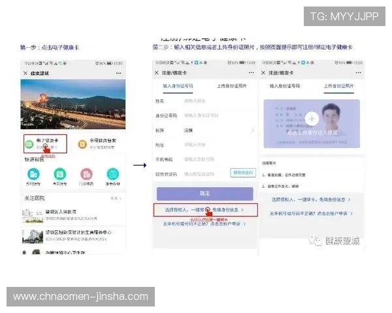This screenshot has width=392, height=313.
Task: Open middle screen 选择授权人 一键绑卡 link
Action: tap(204, 210)
